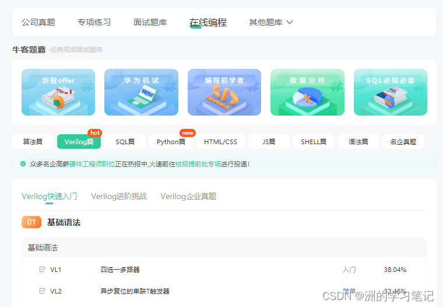Switch to Verilog进阶挑战 tab
The width and height of the screenshot is (443, 307).
point(119,196)
